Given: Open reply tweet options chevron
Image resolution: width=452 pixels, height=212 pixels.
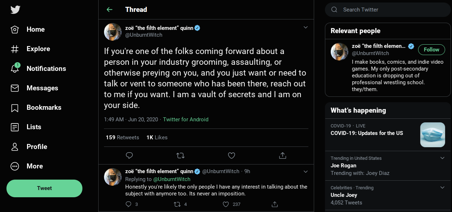Looking at the screenshot, I should 306,171.
